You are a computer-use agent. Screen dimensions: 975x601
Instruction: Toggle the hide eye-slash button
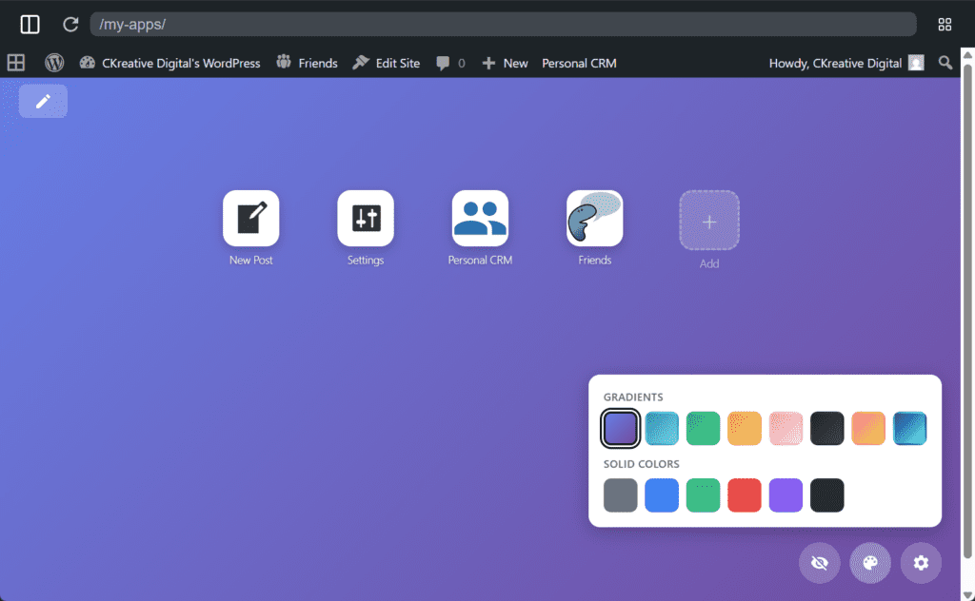pyautogui.click(x=819, y=563)
